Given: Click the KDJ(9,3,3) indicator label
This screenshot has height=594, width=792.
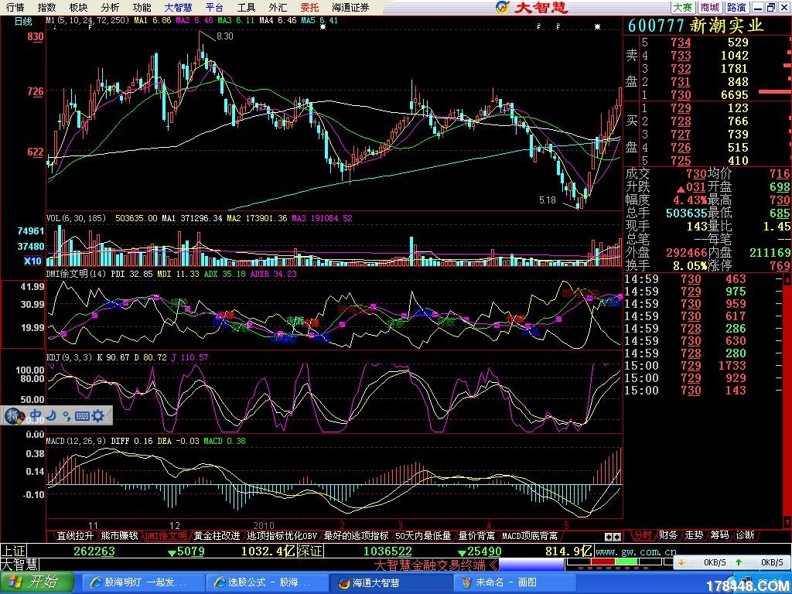Looking at the screenshot, I should (x=69, y=357).
